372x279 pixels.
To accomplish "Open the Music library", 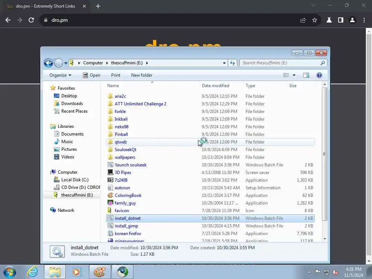I will [x=67, y=142].
